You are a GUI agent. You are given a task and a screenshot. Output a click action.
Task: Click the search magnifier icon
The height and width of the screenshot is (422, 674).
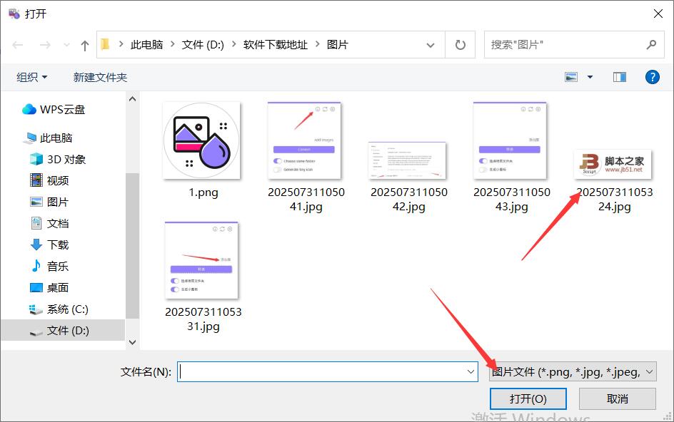click(650, 44)
